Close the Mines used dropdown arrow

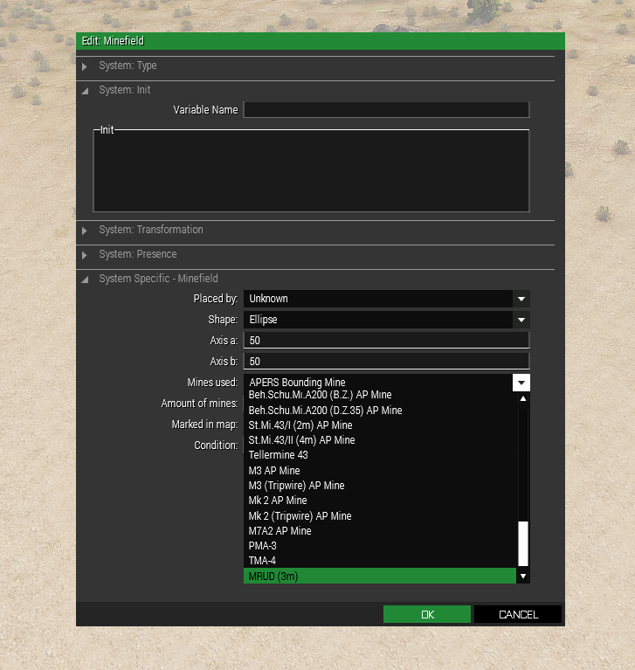click(x=521, y=383)
